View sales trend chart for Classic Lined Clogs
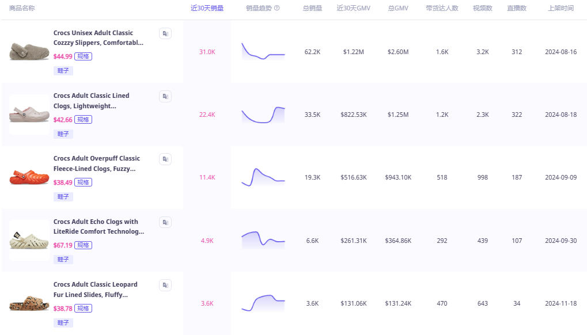Viewport: 587px width, 335px height. [263, 115]
